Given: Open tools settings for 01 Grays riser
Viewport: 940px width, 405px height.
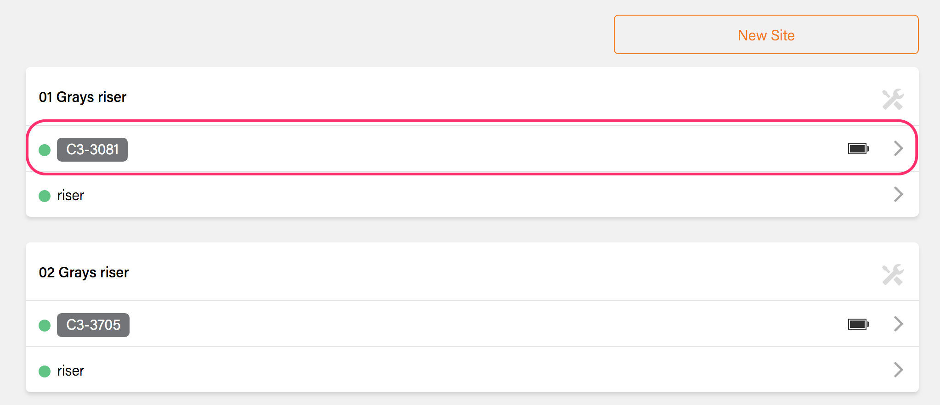Looking at the screenshot, I should click(x=893, y=99).
